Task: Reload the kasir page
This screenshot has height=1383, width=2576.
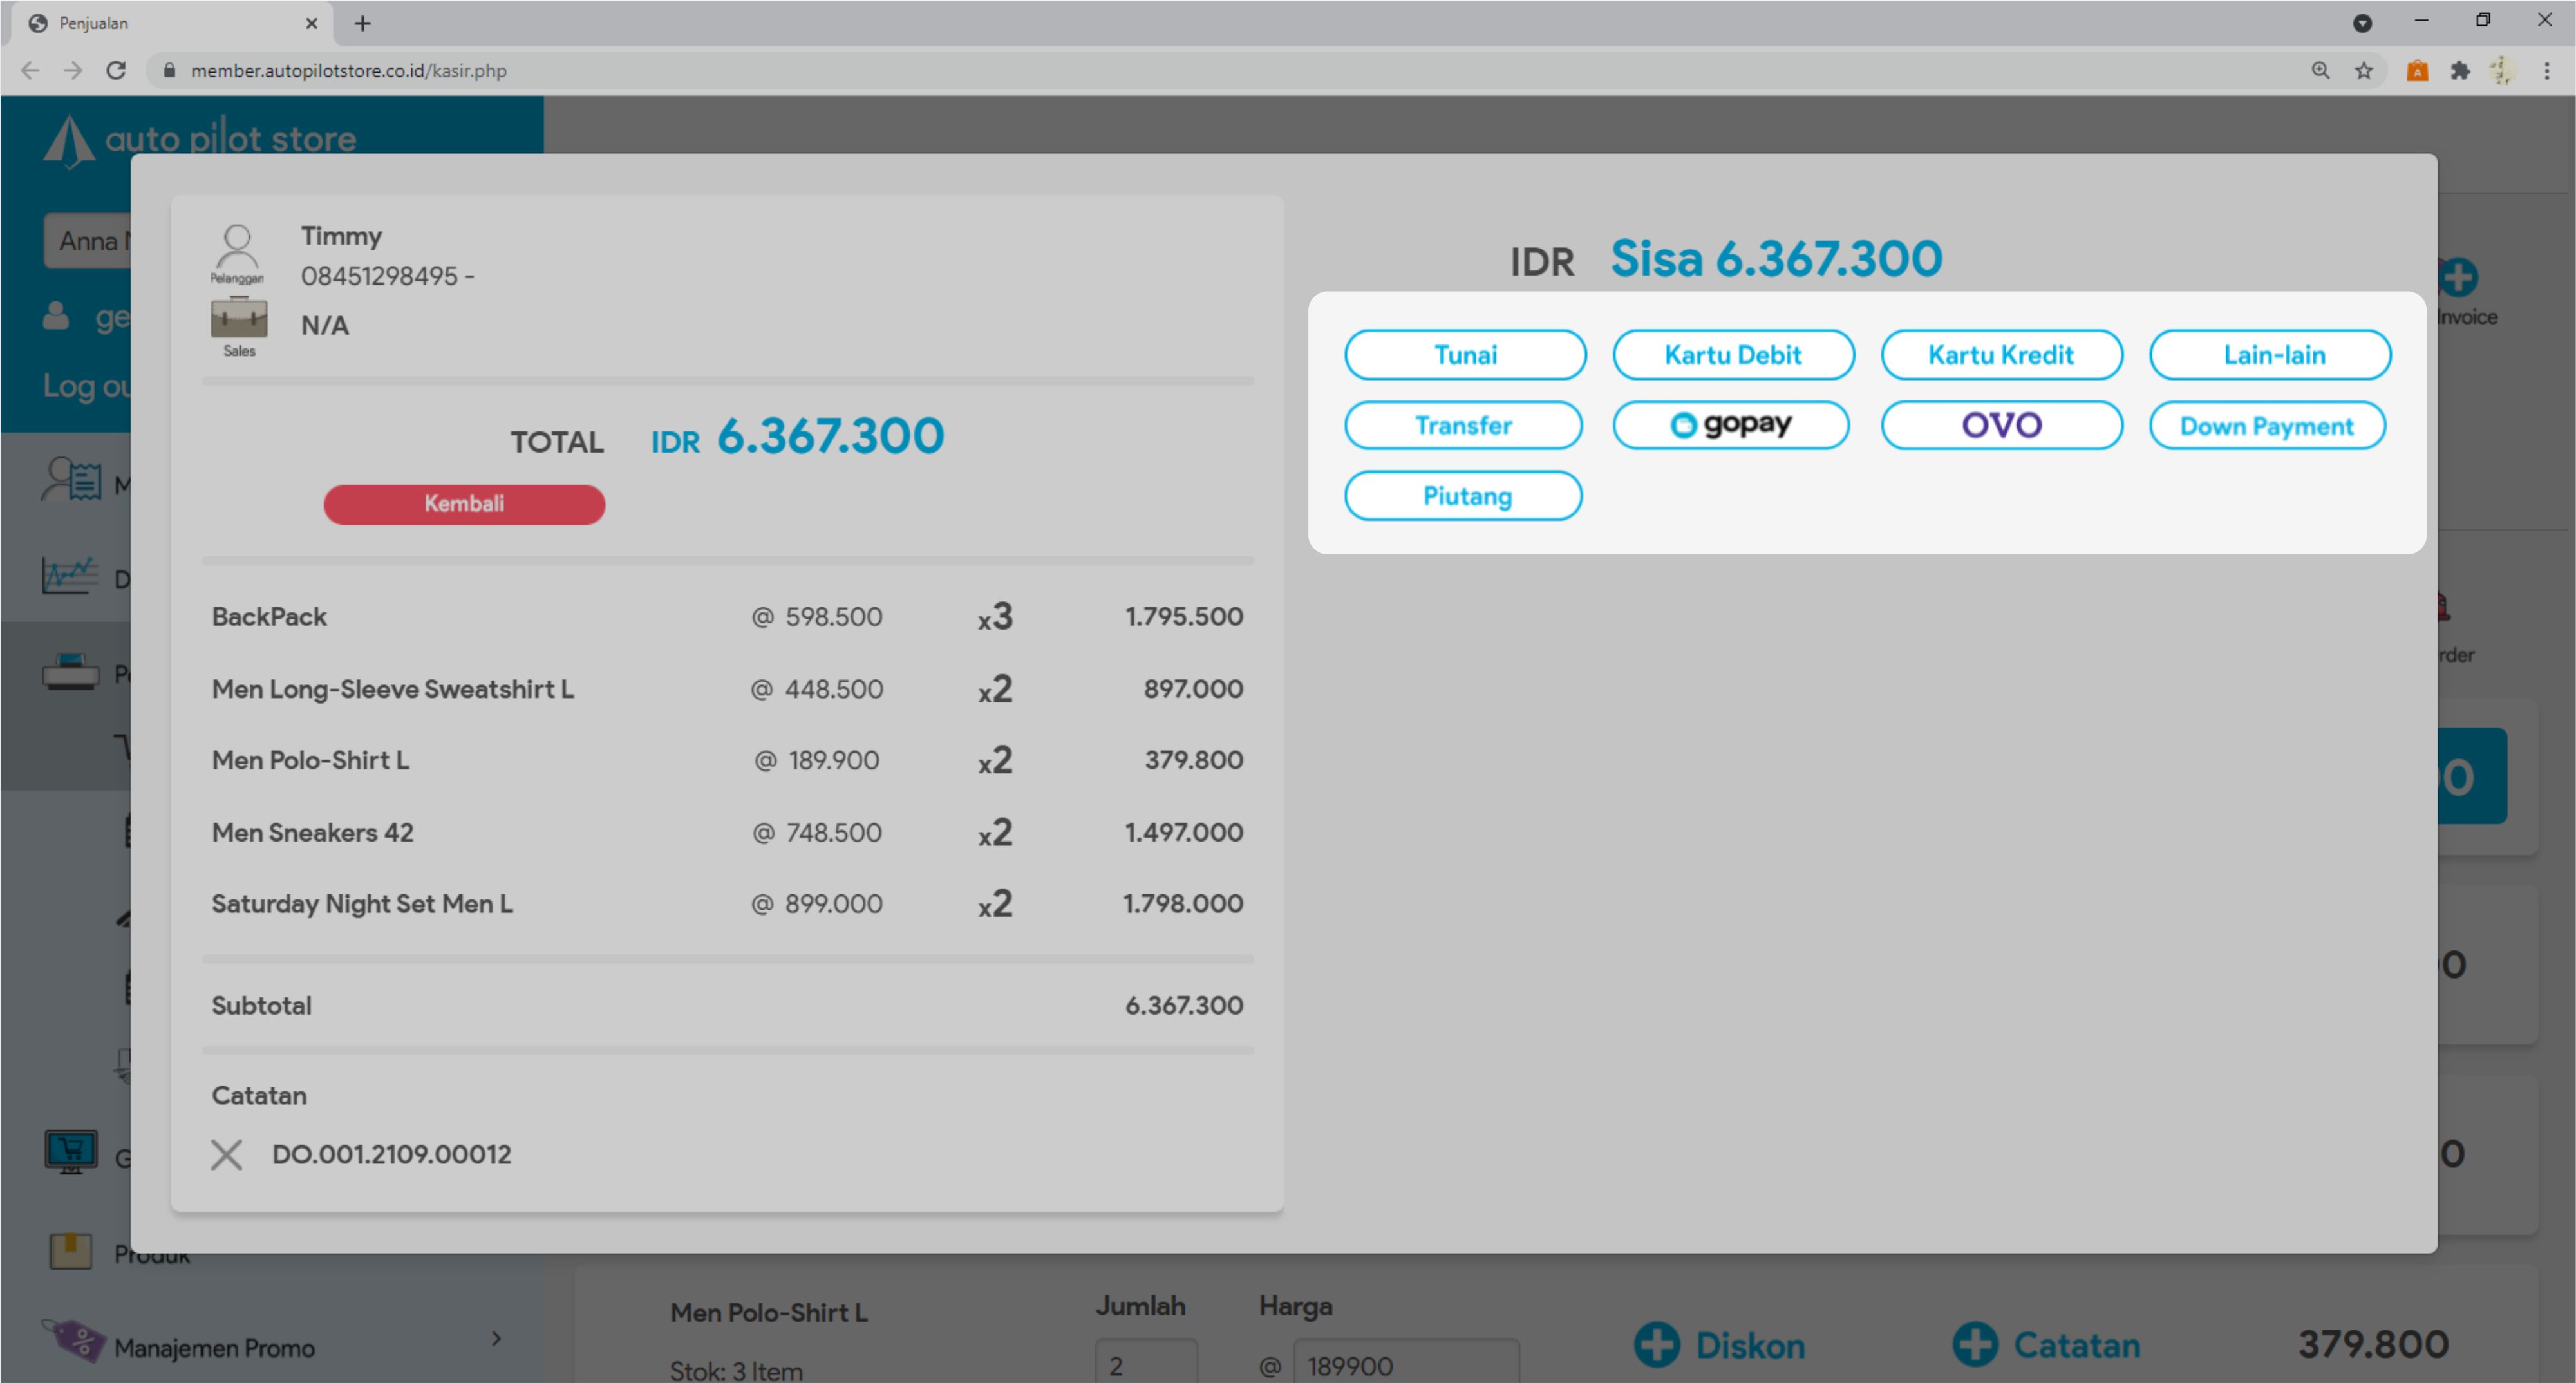Action: [x=116, y=70]
